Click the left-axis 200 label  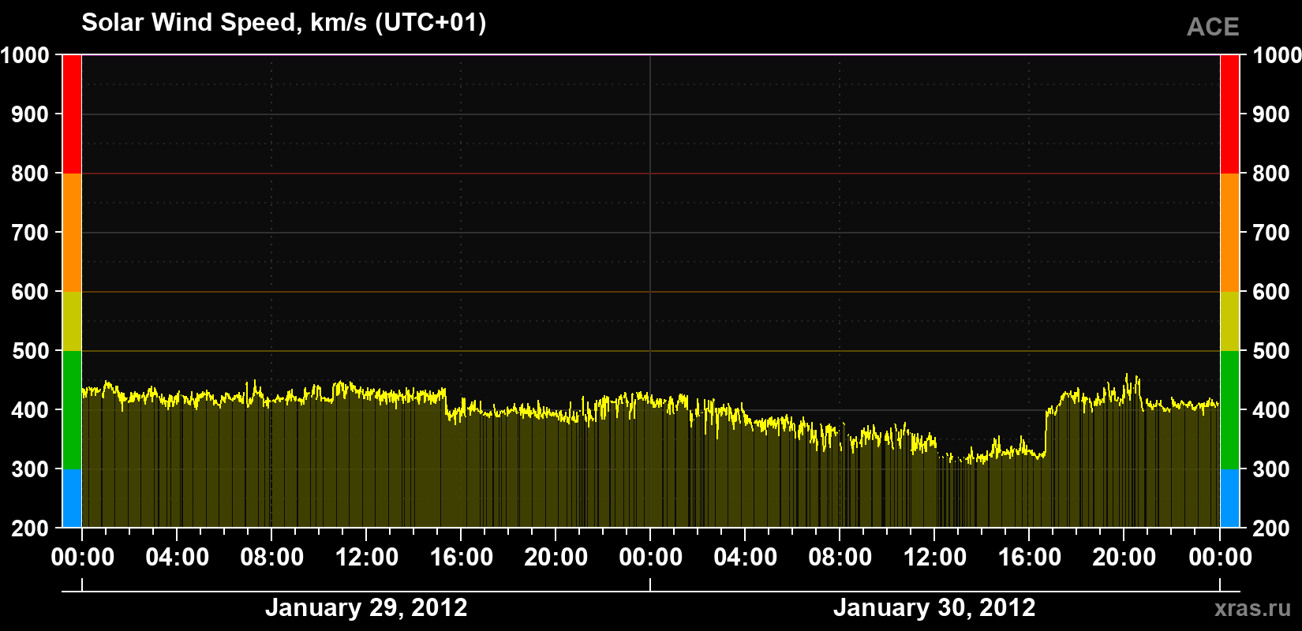pyautogui.click(x=31, y=528)
